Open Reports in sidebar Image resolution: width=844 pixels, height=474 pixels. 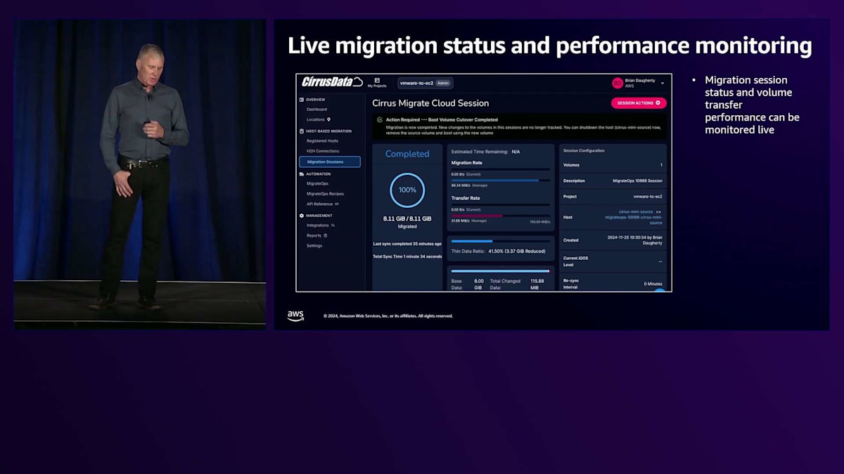pos(314,235)
